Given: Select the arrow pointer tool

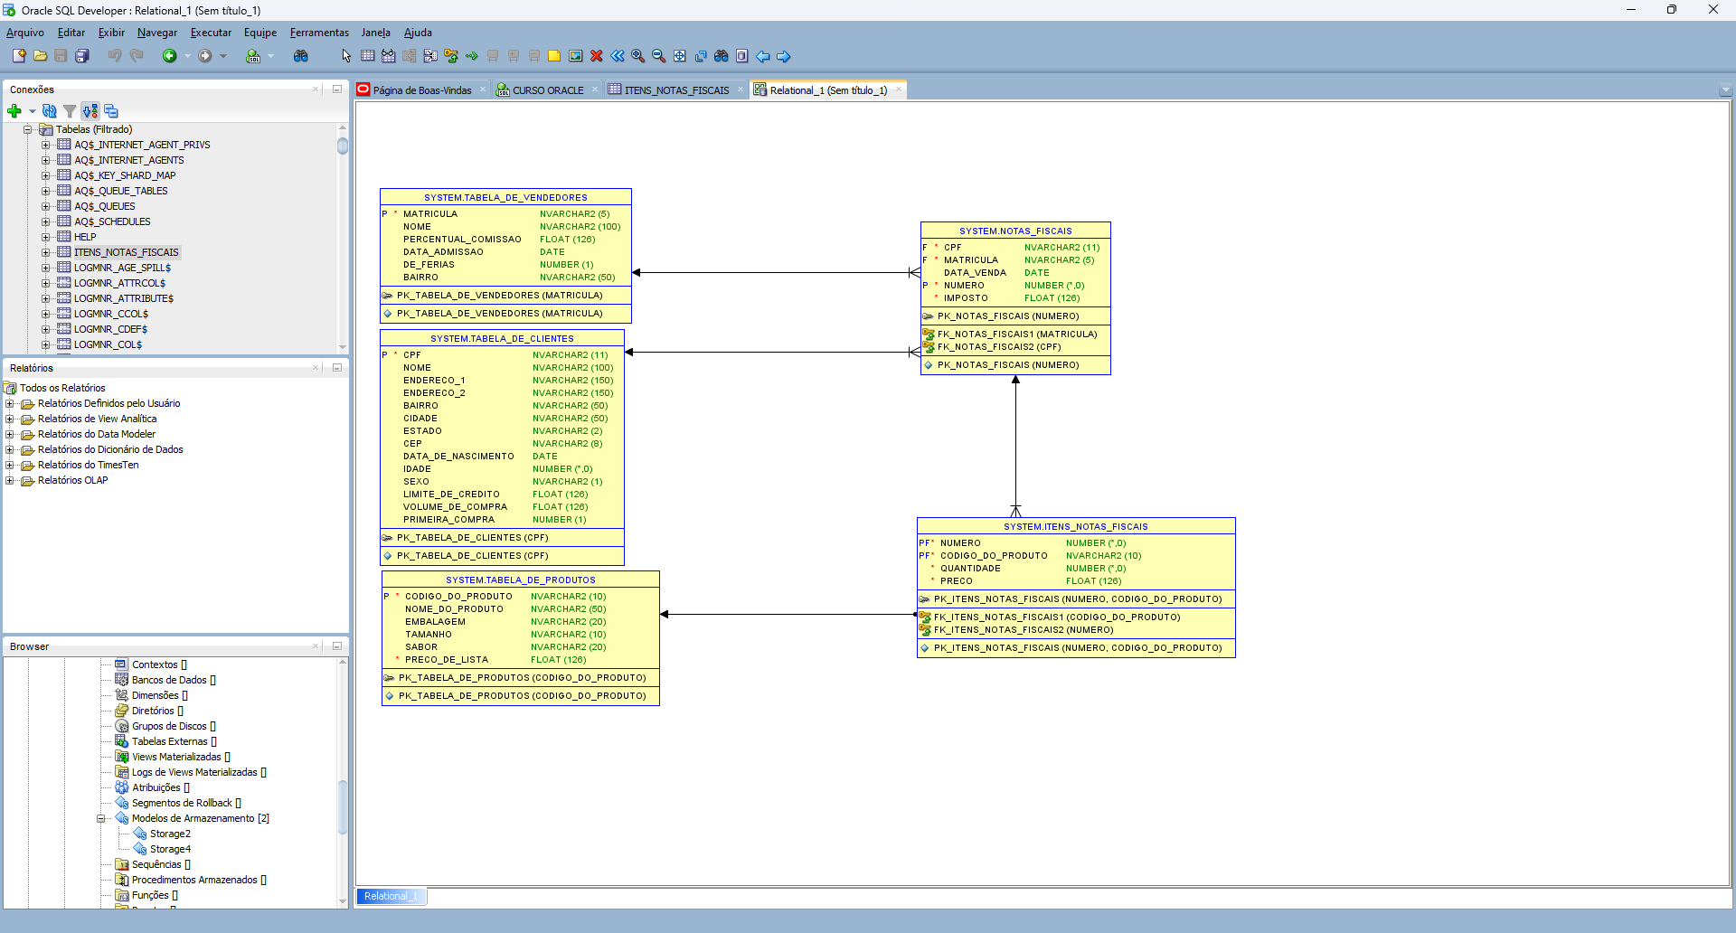Looking at the screenshot, I should click(346, 56).
